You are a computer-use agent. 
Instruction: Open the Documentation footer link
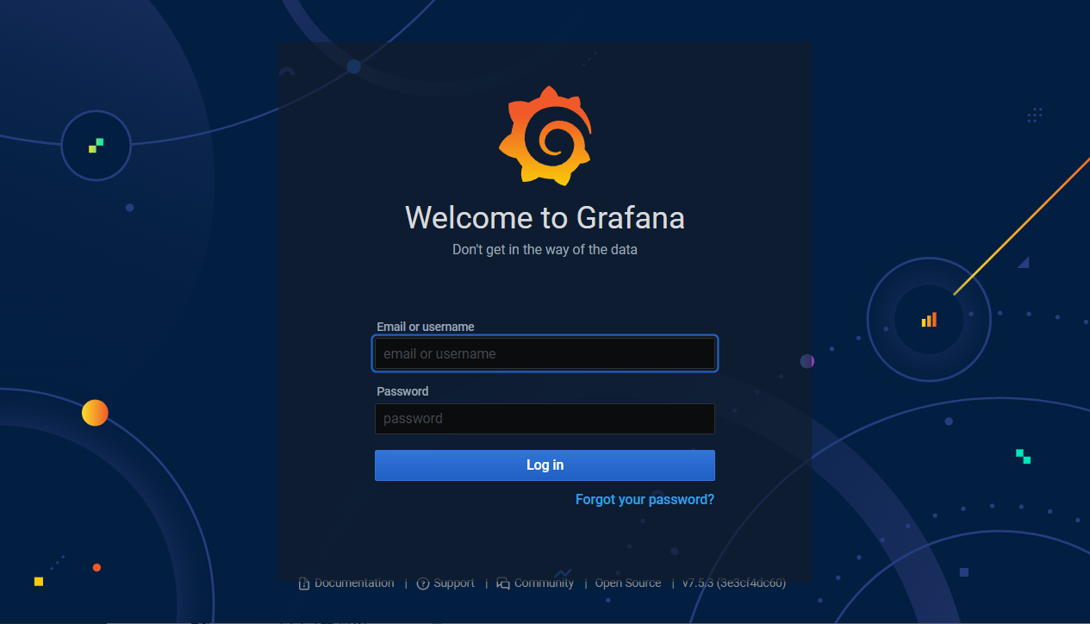point(354,583)
